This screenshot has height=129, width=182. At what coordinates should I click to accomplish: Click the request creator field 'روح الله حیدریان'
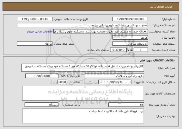(100, 31)
